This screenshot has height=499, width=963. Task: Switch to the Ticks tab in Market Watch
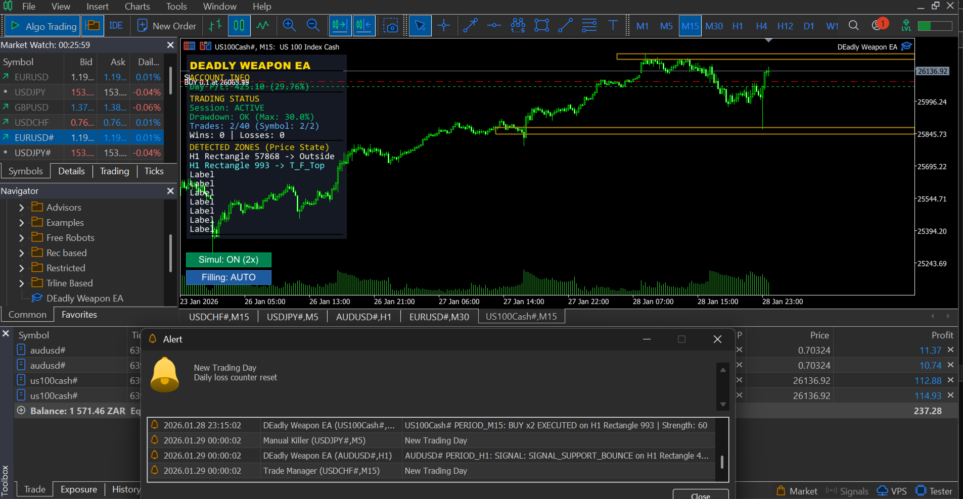point(154,171)
